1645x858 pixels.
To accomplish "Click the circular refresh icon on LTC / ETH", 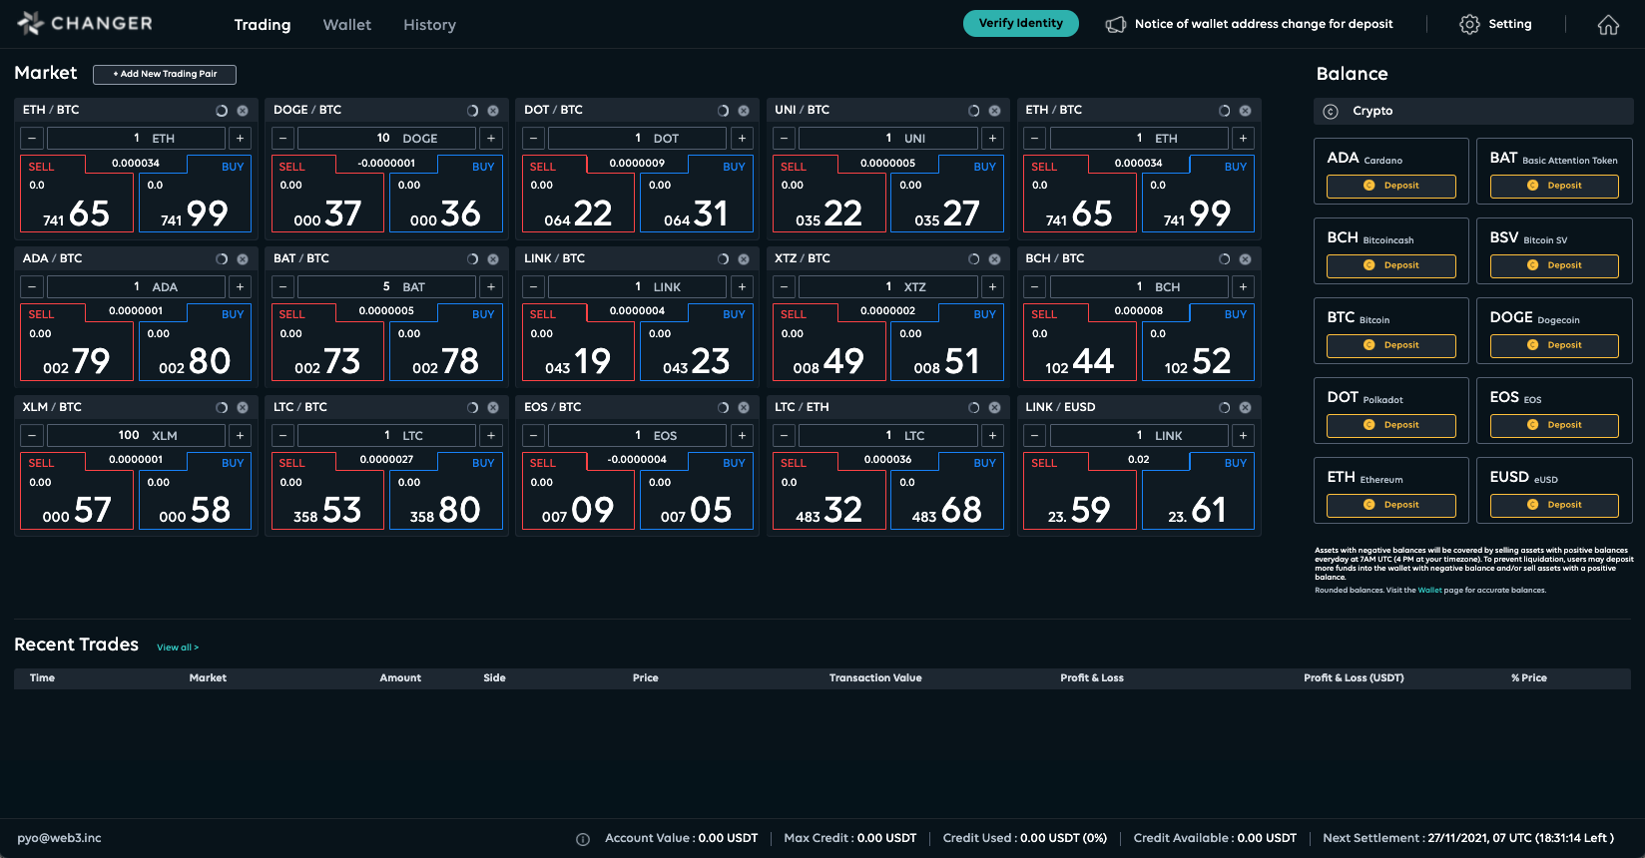I will click(973, 408).
